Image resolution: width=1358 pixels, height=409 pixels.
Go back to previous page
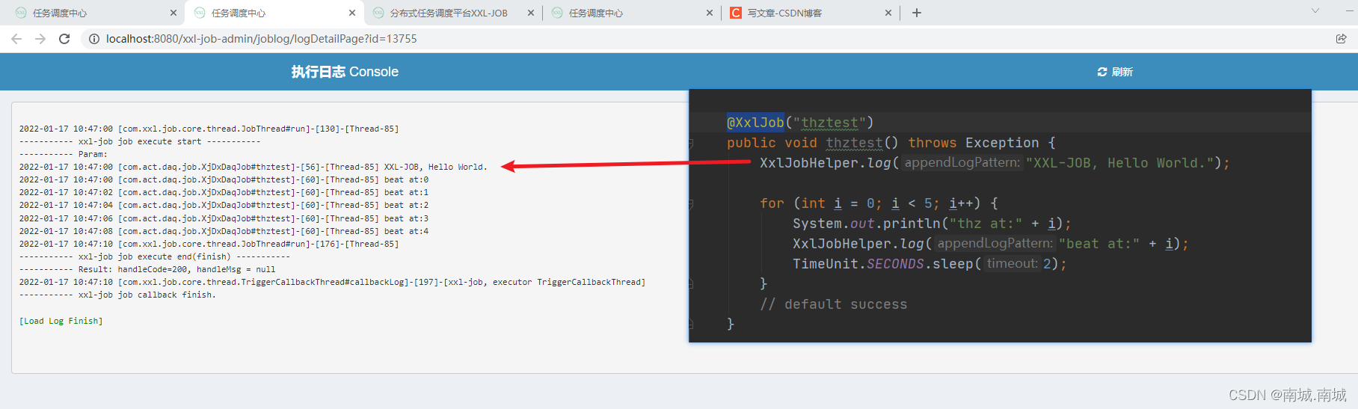point(16,39)
